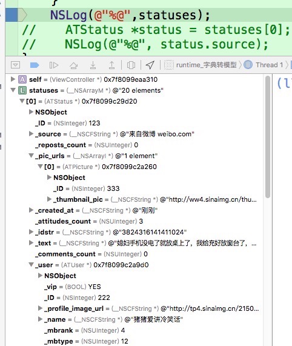Expand NSObject under ATStatus [0]
The width and height of the screenshot is (292, 346).
coord(31,112)
